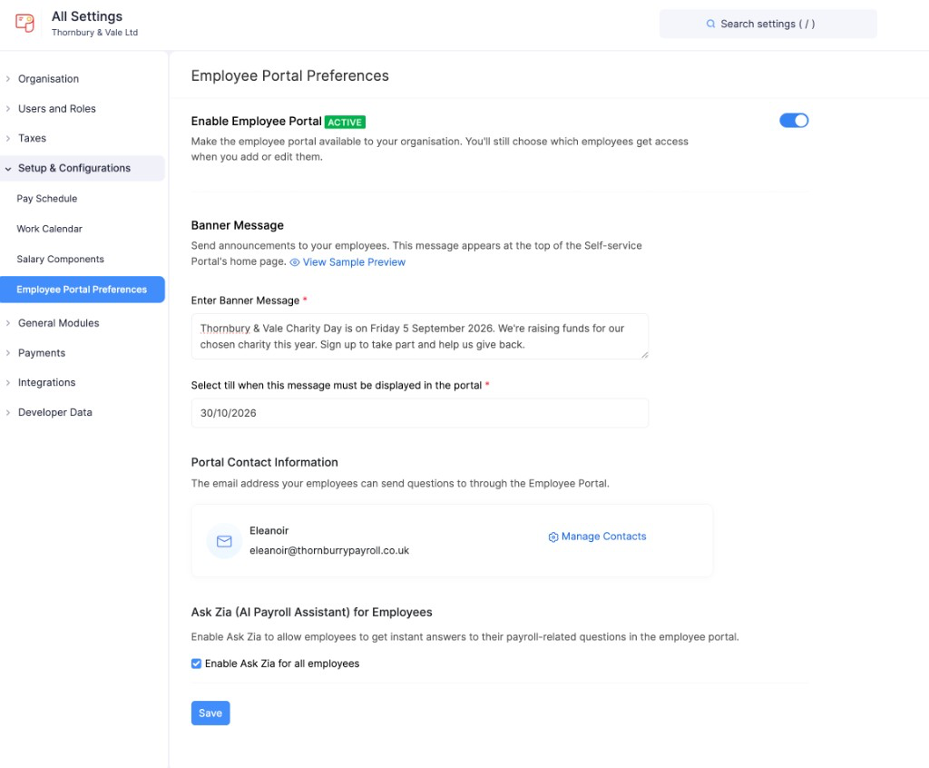This screenshot has width=929, height=768.
Task: Expand the Integrations section chevron
Action: pos(8,382)
